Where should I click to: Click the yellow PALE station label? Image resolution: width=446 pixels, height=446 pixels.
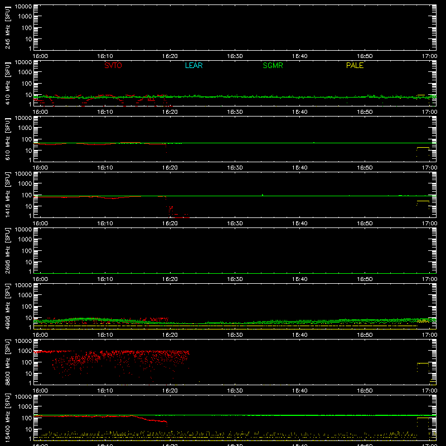[x=355, y=65]
